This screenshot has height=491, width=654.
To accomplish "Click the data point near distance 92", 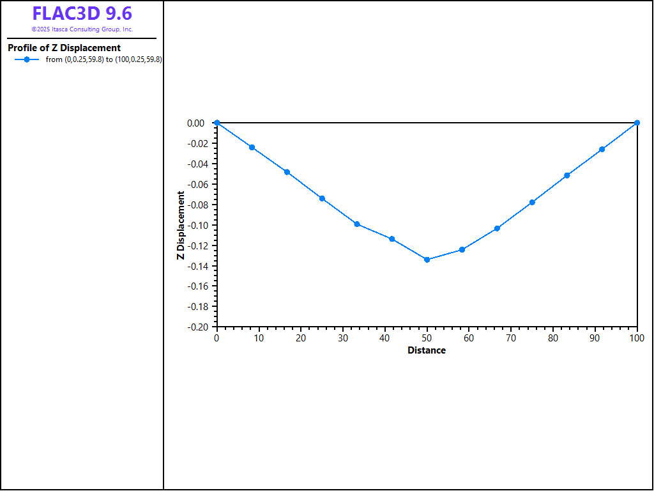I will [602, 150].
